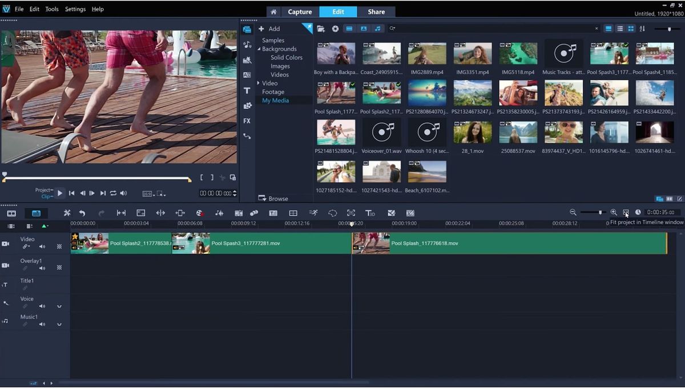Open the Sound Mixer tool

pos(219,213)
